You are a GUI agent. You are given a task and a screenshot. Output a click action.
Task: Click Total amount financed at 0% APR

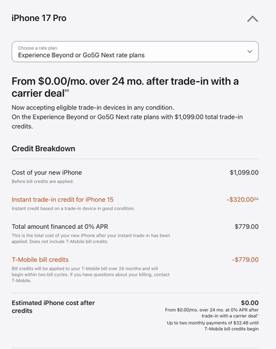[x=60, y=227]
